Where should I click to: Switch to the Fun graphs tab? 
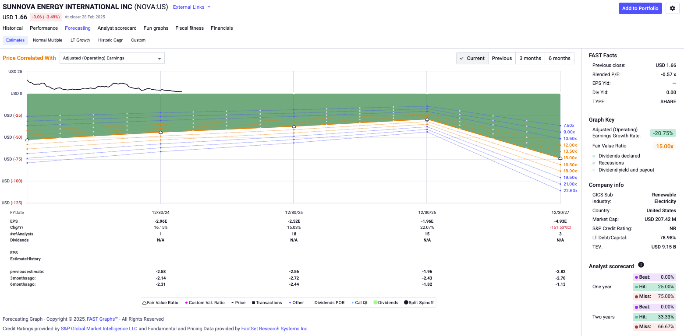[x=156, y=28]
